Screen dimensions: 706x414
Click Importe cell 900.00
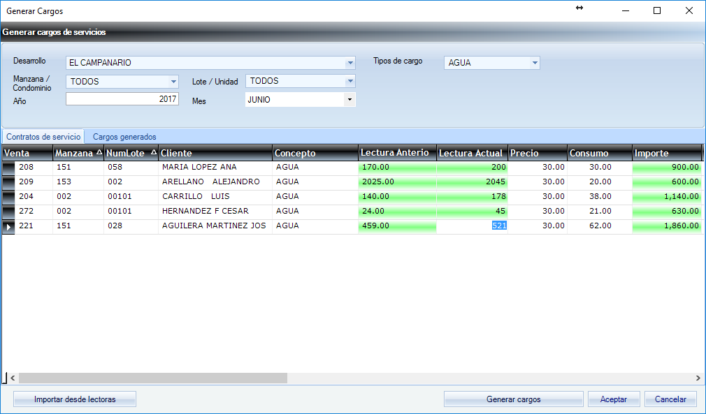(x=667, y=168)
